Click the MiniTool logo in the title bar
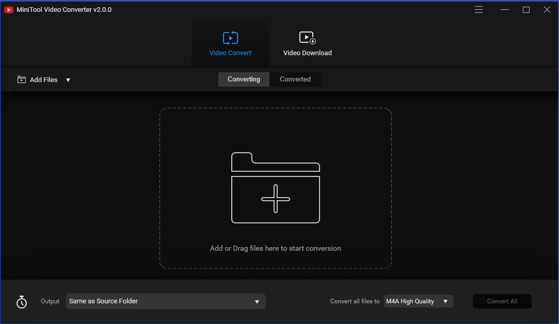Image resolution: width=559 pixels, height=324 pixels. (x=8, y=9)
